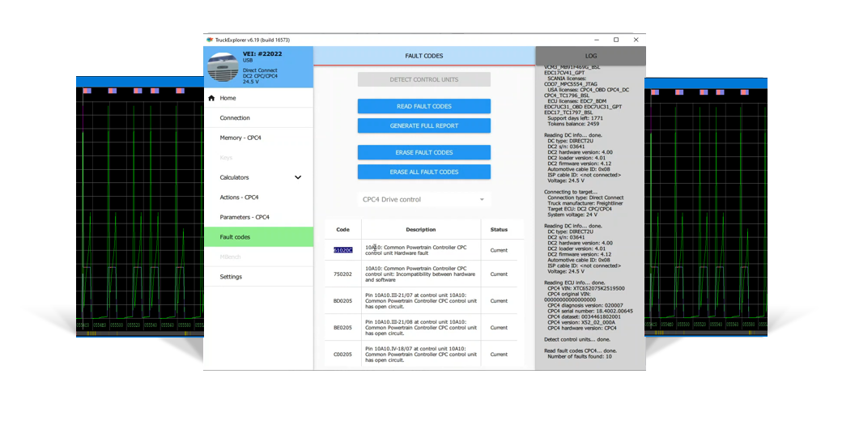Expand the Calculators chevron arrow
This screenshot has height=429, width=842.
click(298, 177)
